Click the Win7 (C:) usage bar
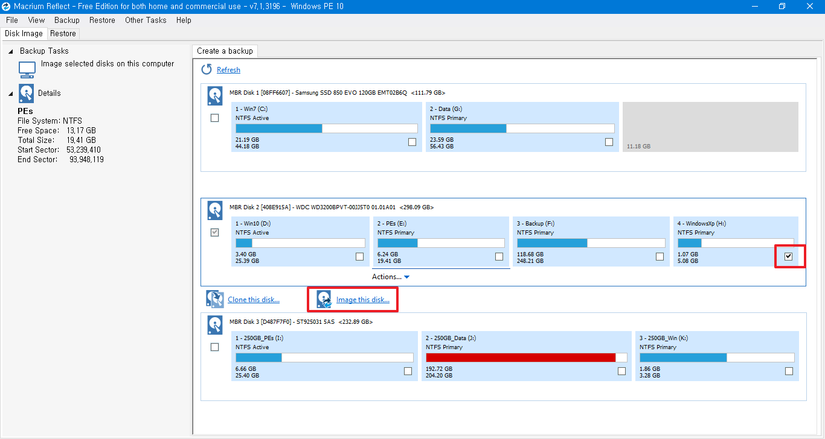The height and width of the screenshot is (439, 825). [x=327, y=128]
